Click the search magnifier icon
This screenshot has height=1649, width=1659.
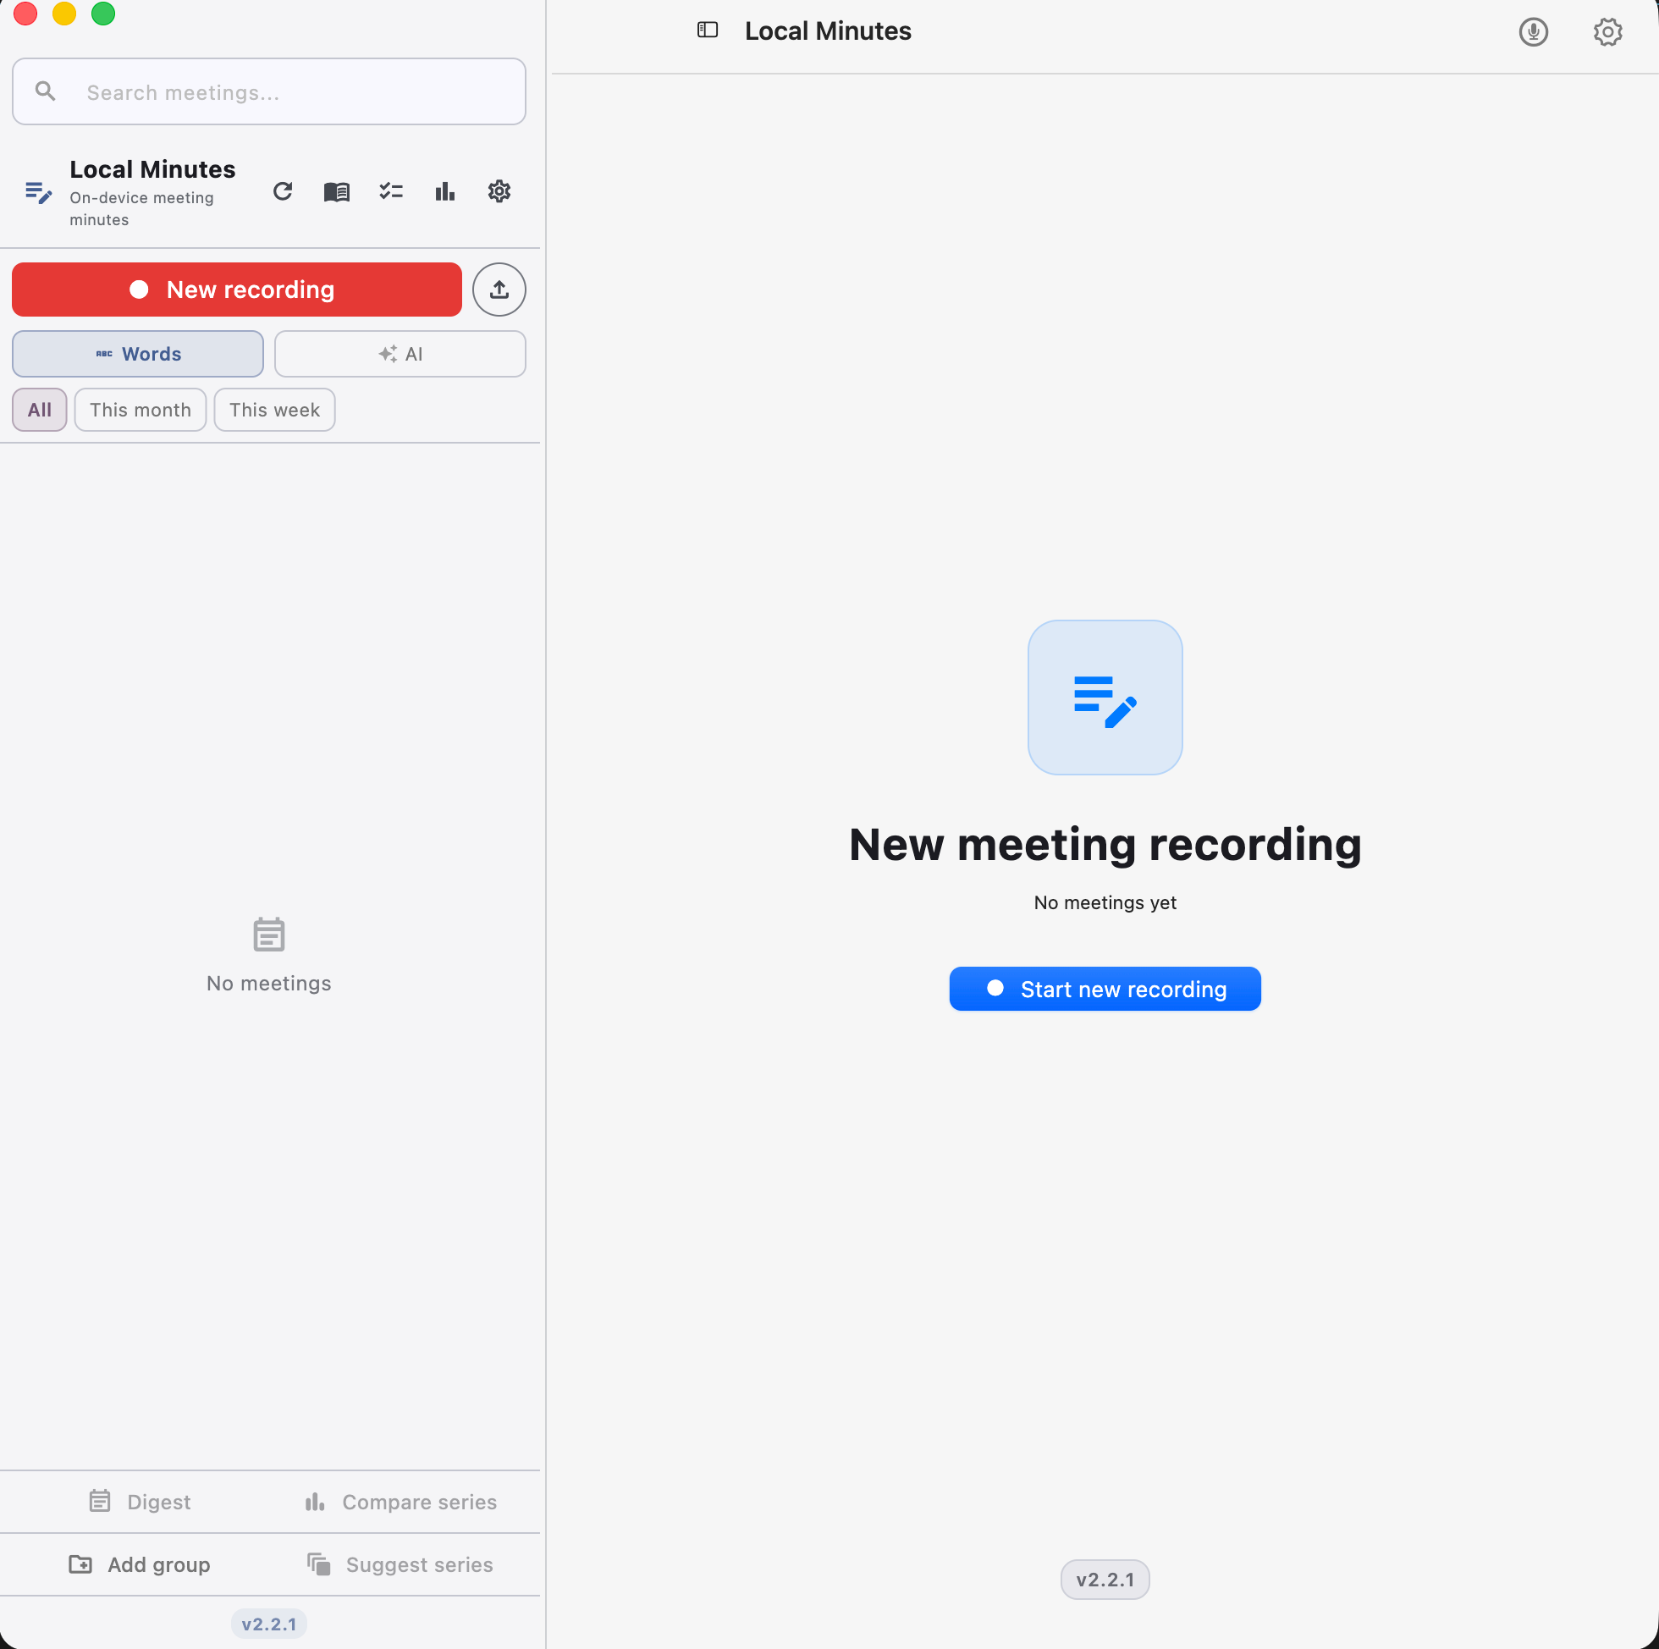46,91
